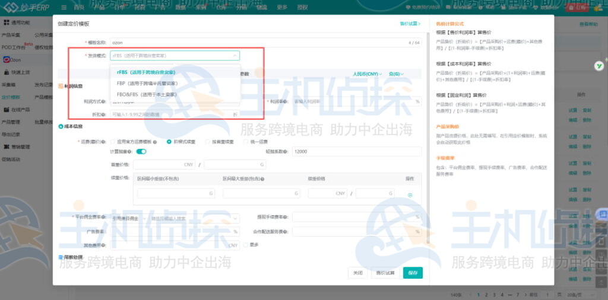Click the 利润信息 section icon
Viewport: 608px width, 300px height.
(61, 86)
